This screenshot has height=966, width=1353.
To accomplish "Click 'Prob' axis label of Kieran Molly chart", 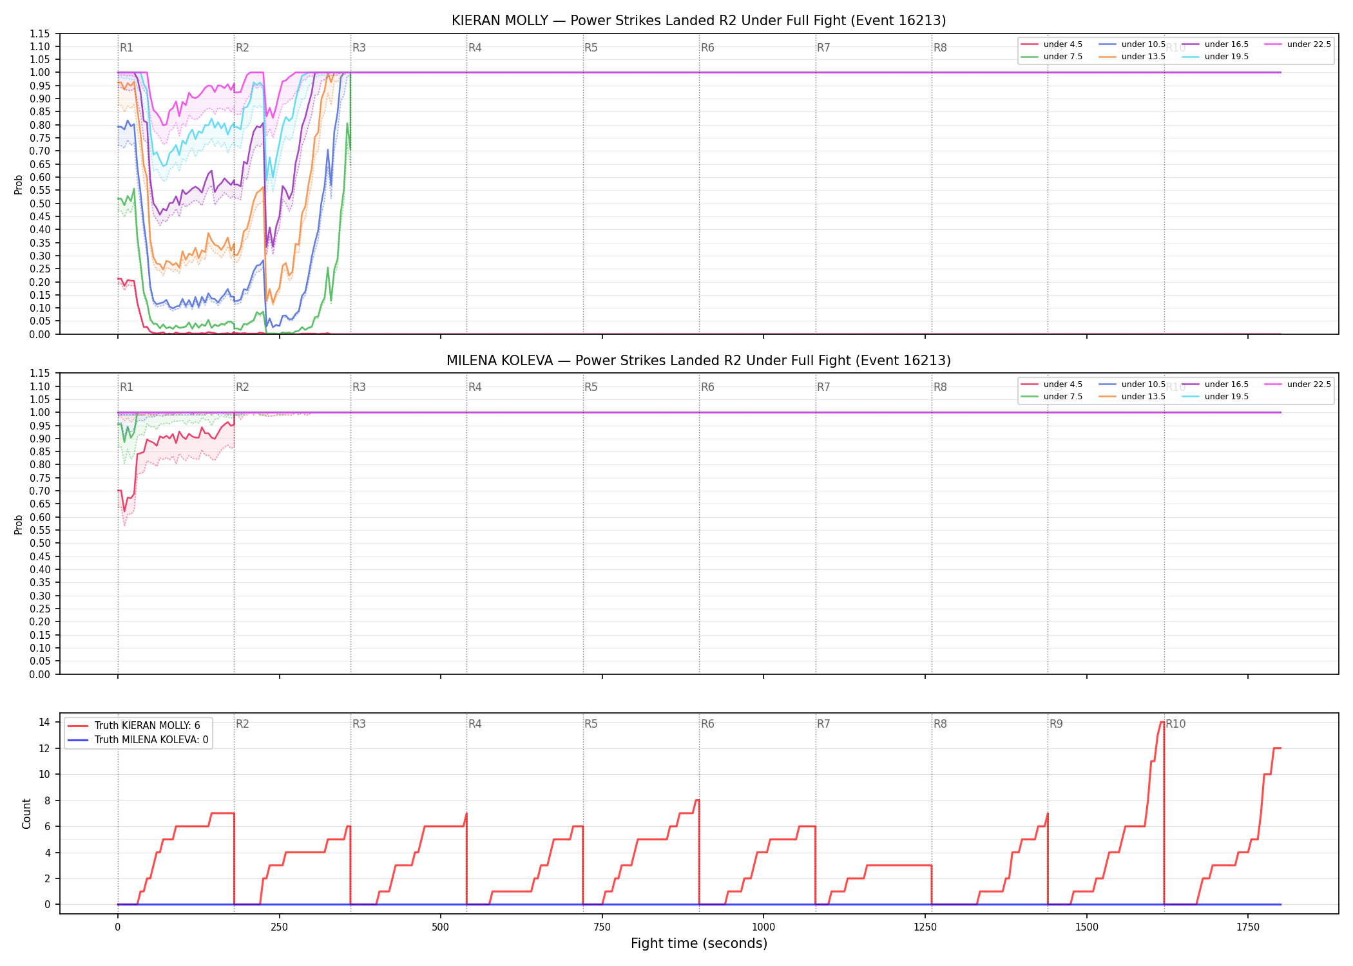I will [19, 184].
